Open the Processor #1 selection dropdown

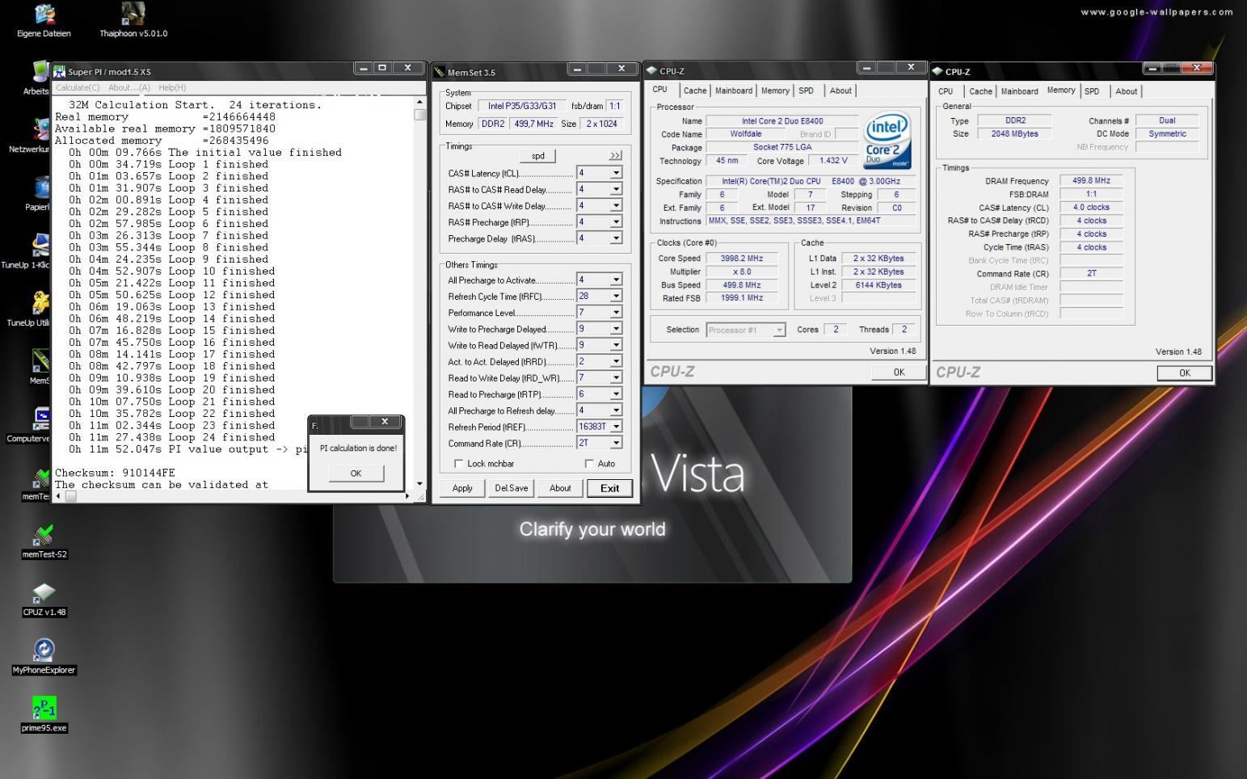778,330
